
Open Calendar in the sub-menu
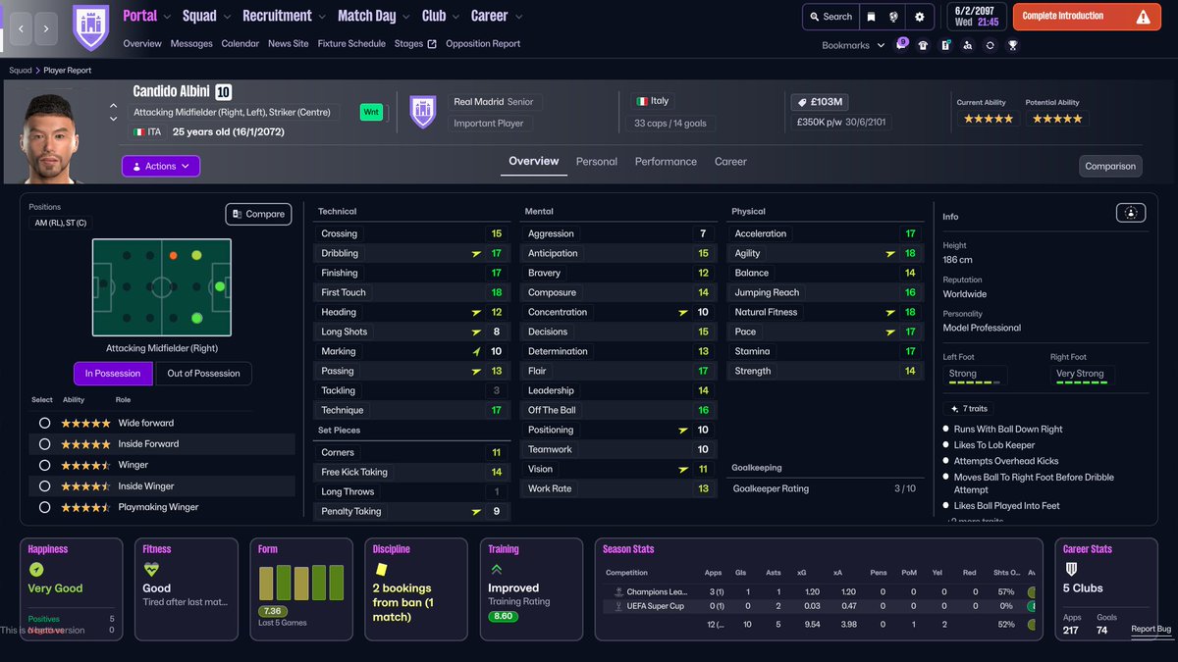[241, 44]
